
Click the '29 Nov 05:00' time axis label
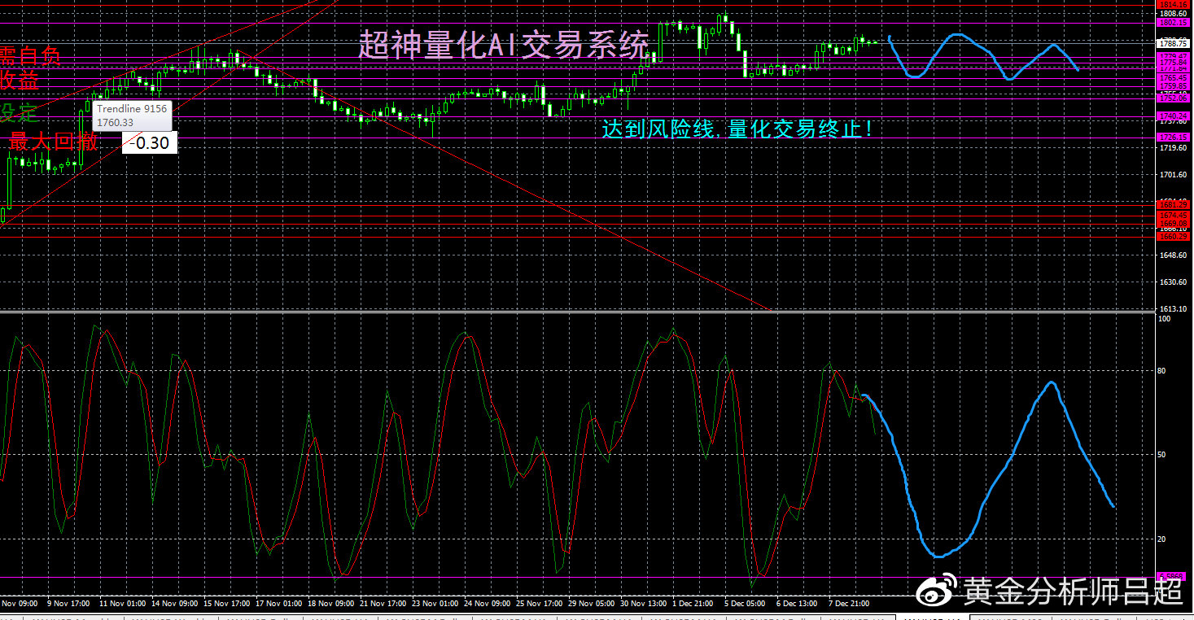coord(591,604)
